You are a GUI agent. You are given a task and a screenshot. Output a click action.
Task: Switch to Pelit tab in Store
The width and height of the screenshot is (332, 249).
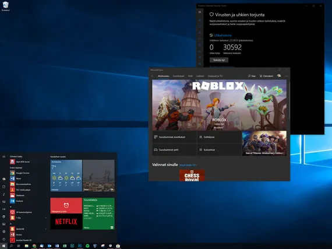pos(190,76)
